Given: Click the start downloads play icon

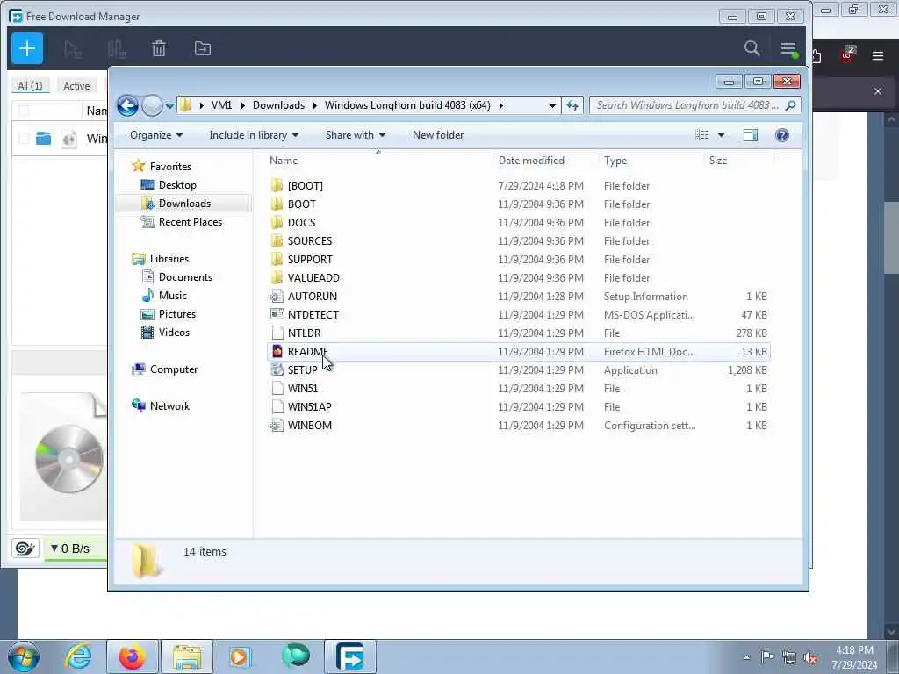Looking at the screenshot, I should (x=73, y=49).
